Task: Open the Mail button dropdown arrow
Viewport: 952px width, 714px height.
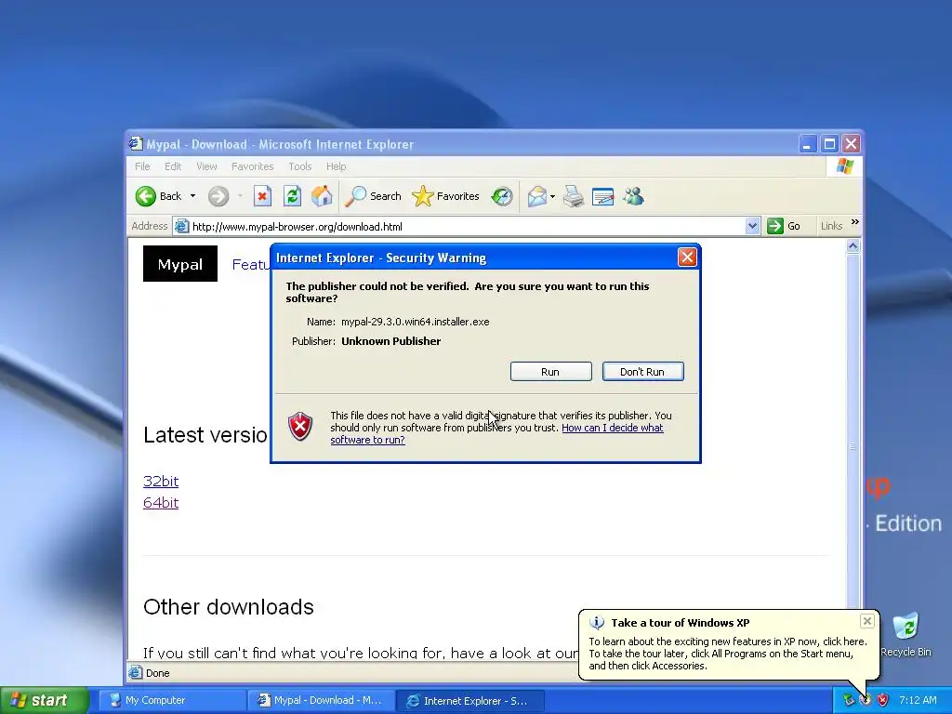Action: 552,196
